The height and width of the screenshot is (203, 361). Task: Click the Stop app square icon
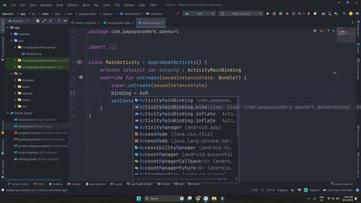pos(315,14)
